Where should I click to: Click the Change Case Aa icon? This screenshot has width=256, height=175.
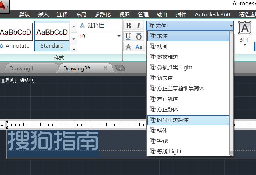[139, 47]
